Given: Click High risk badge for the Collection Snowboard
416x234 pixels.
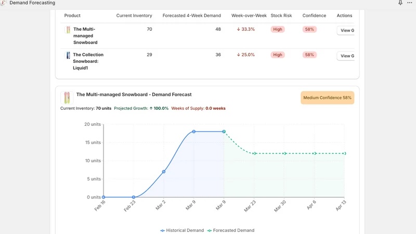Looking at the screenshot, I should coord(278,55).
